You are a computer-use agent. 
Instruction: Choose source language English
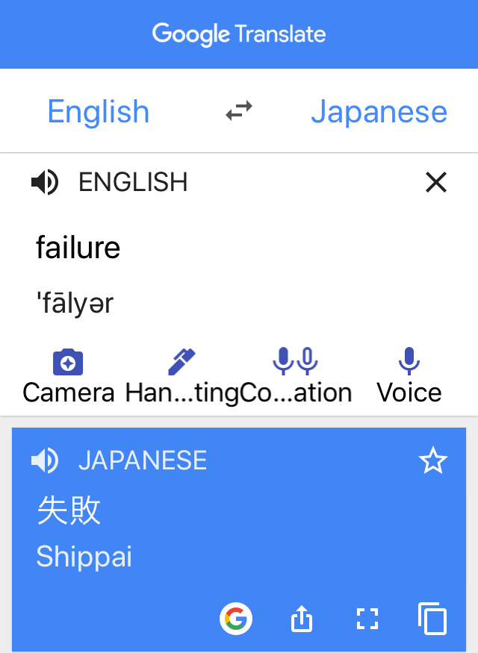tap(99, 112)
